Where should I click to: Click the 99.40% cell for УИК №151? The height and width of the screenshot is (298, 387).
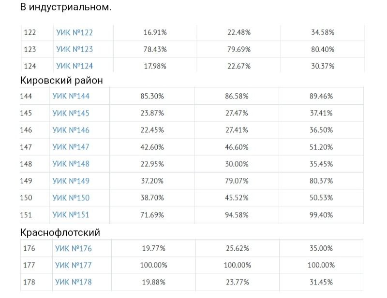coord(321,215)
